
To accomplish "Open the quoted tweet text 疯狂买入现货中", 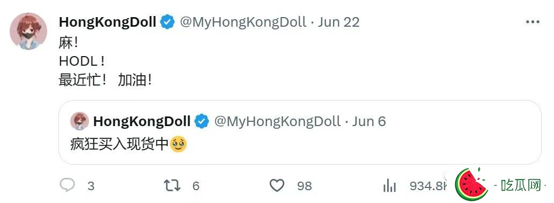I will point(119,144).
